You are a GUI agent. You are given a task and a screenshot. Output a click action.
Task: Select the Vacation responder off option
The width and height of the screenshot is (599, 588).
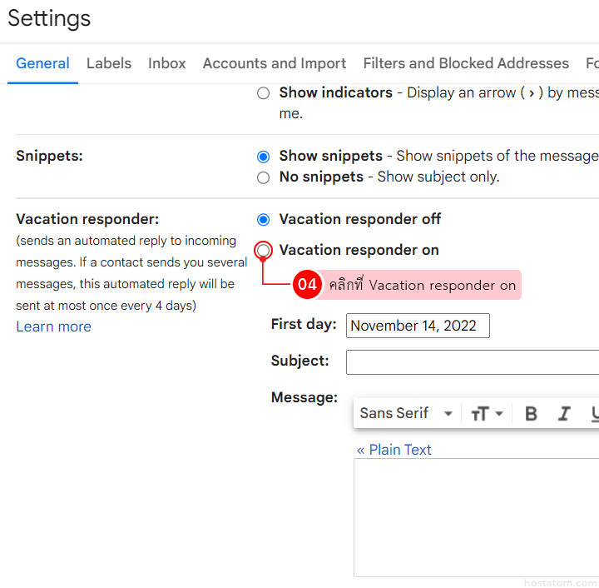pos(264,220)
